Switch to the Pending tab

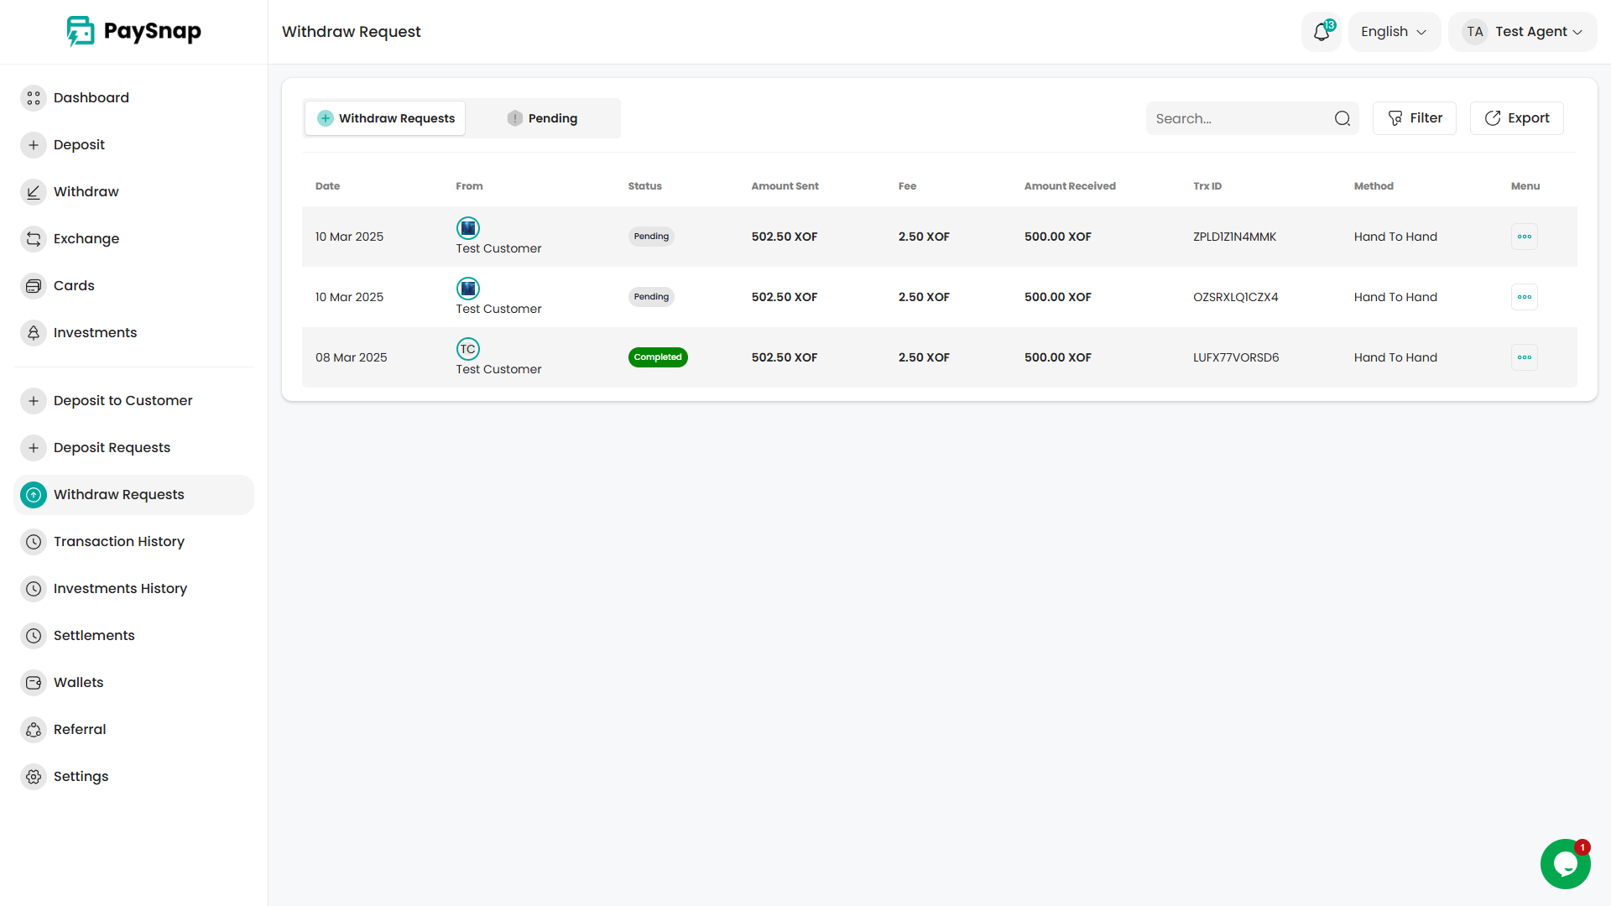pyautogui.click(x=543, y=118)
